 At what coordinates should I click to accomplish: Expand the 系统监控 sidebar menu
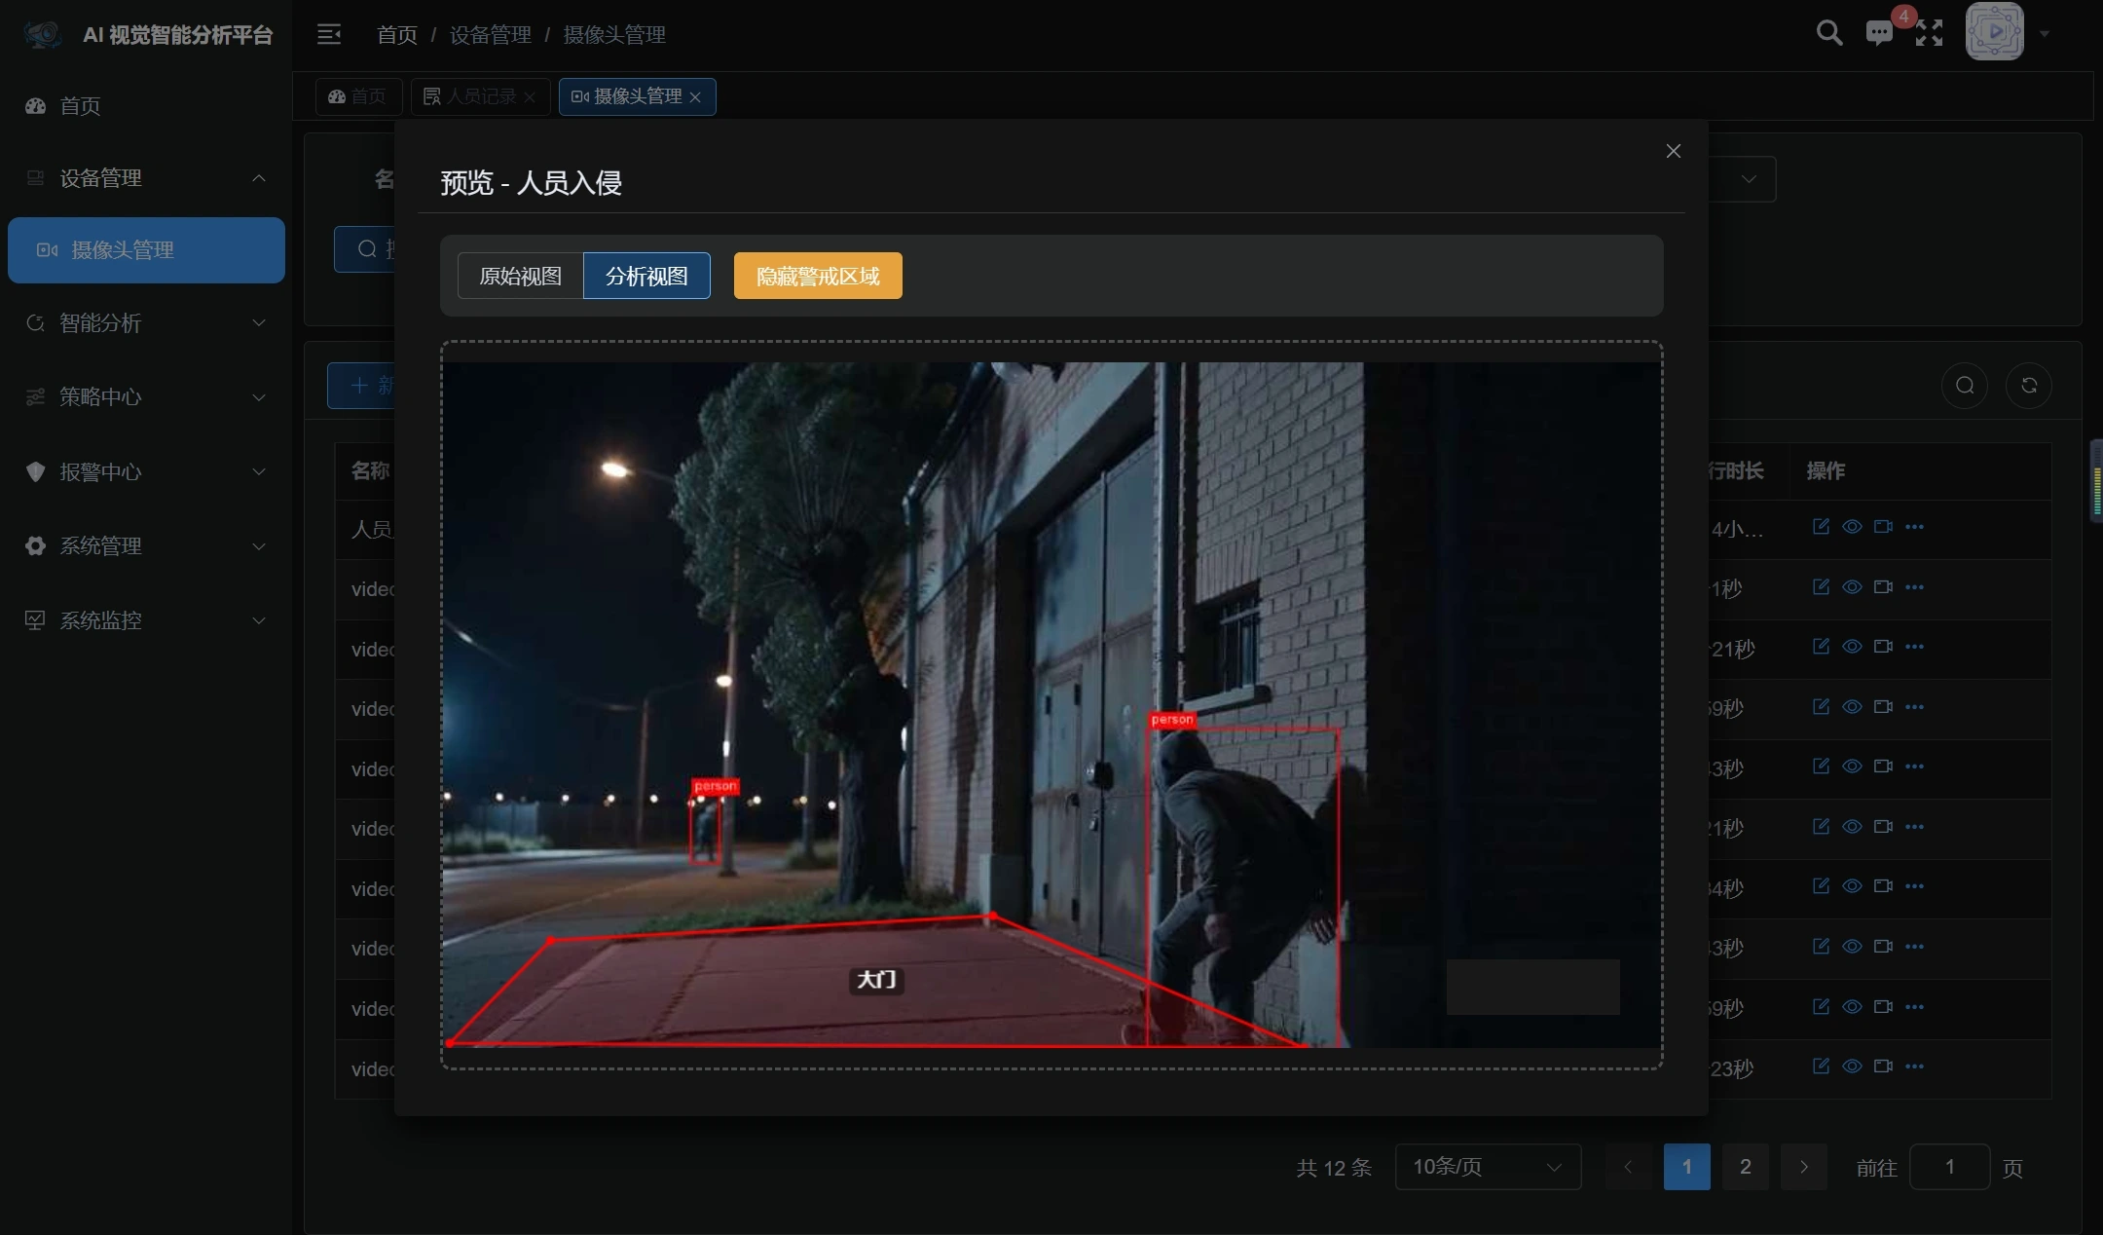[x=146, y=620]
